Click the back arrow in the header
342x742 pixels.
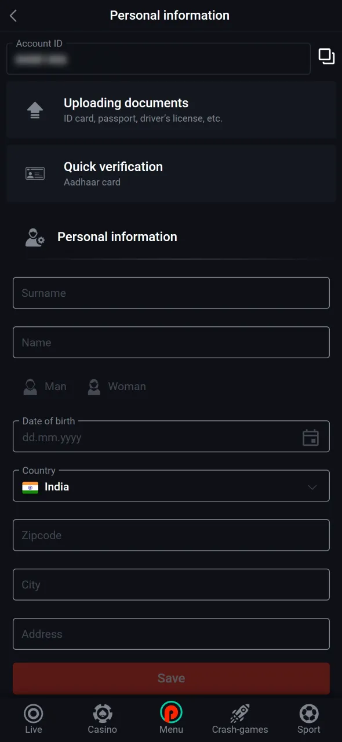pos(13,16)
